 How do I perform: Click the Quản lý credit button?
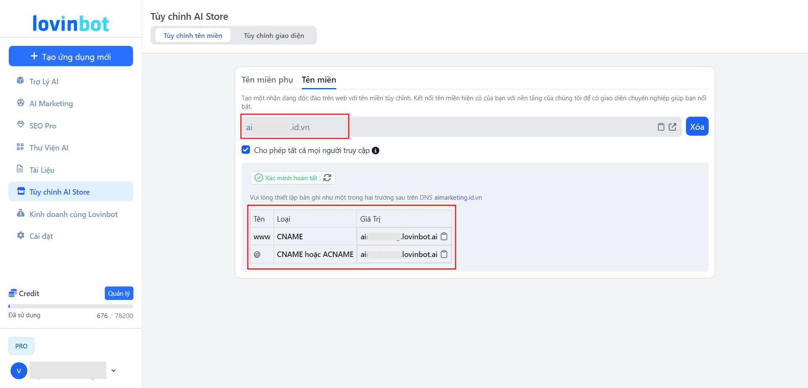[119, 293]
